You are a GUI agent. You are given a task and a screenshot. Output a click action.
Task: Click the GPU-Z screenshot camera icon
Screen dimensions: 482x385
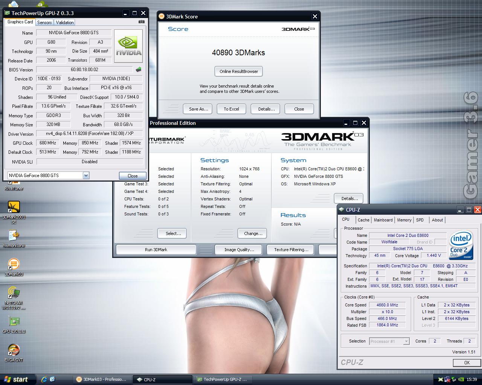(141, 22)
